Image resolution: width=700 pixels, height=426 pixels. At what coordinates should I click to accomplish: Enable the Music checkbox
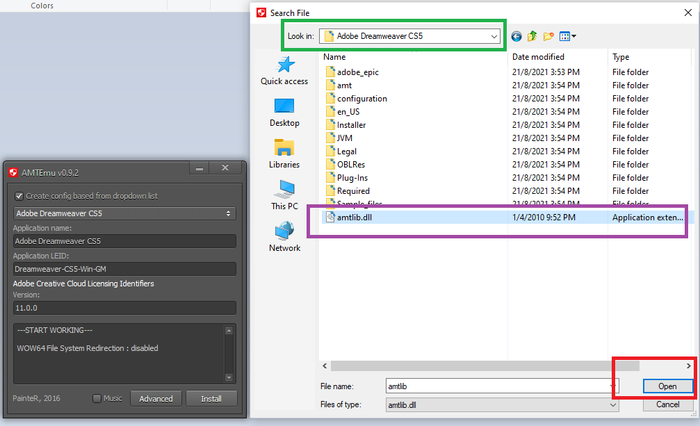(x=97, y=398)
